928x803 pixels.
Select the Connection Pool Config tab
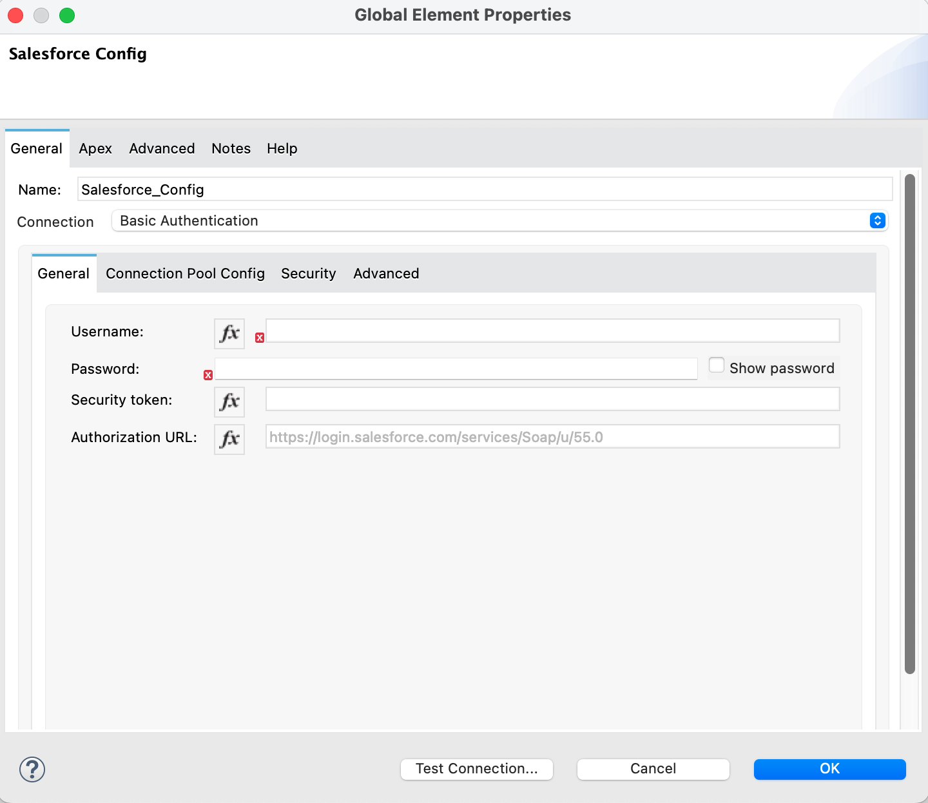tap(185, 273)
